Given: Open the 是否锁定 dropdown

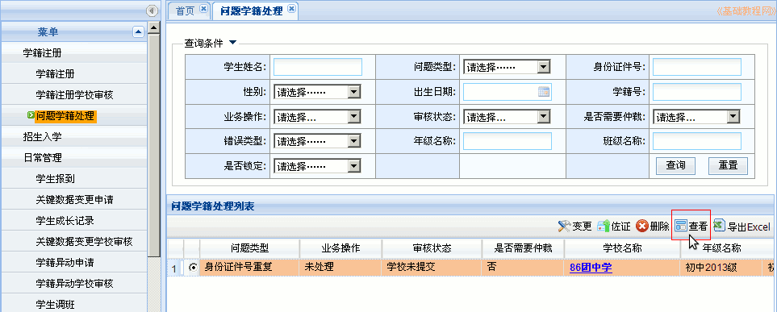Looking at the screenshot, I should pyautogui.click(x=317, y=166).
